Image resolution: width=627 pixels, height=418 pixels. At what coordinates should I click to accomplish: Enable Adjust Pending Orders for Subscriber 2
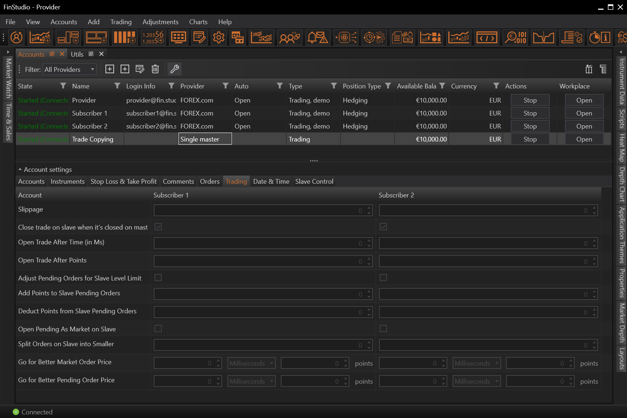(x=383, y=278)
